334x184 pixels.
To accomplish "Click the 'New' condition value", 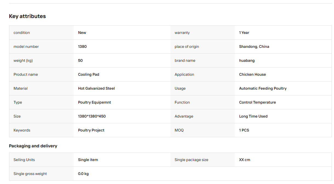I will tap(82, 33).
